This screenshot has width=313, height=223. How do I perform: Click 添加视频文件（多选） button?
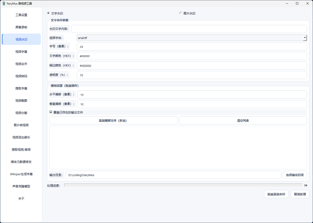pos(113,120)
